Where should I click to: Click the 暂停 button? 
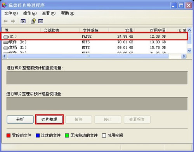tap(79, 119)
